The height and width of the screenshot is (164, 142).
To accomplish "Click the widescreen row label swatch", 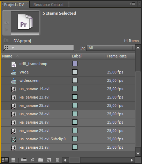I will pyautogui.click(x=75, y=80).
